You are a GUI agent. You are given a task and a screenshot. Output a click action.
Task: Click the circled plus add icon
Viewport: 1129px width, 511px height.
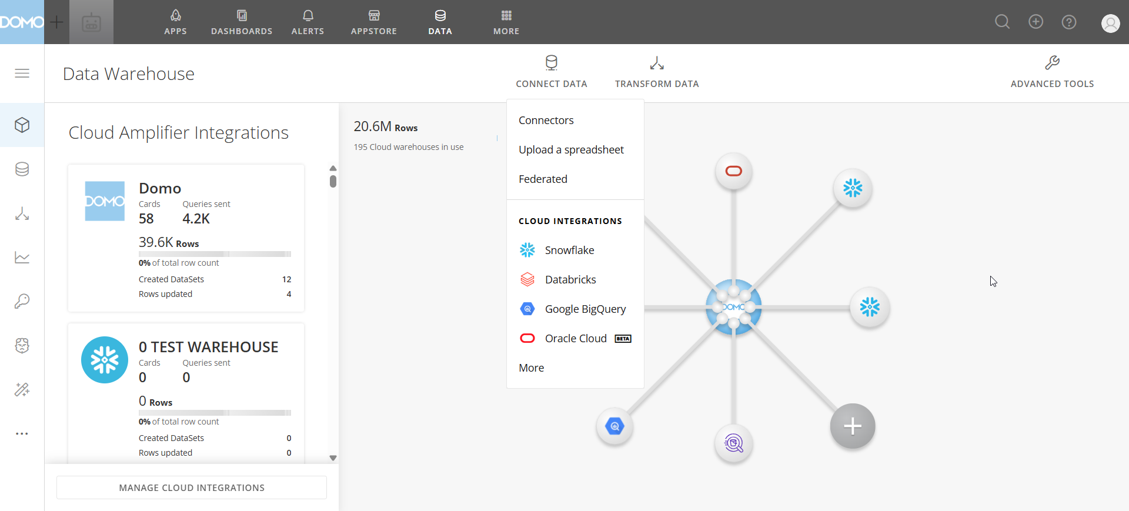tap(1036, 22)
